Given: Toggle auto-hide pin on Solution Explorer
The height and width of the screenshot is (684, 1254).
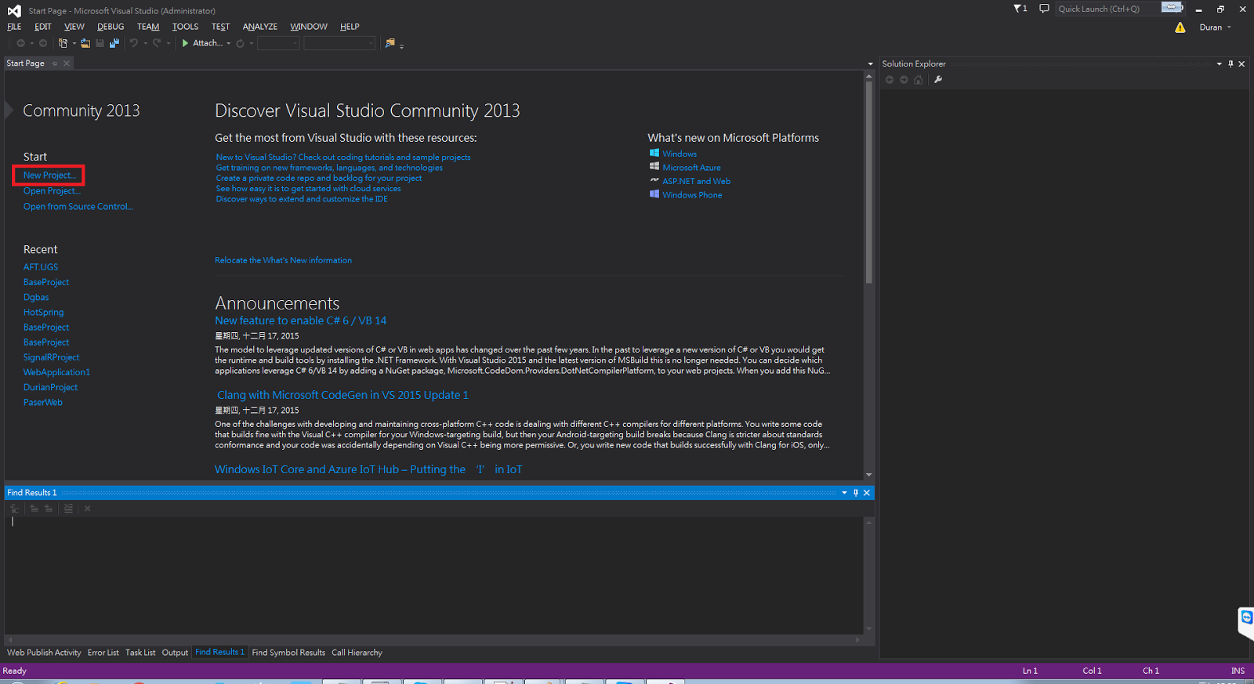Looking at the screenshot, I should pyautogui.click(x=1230, y=63).
